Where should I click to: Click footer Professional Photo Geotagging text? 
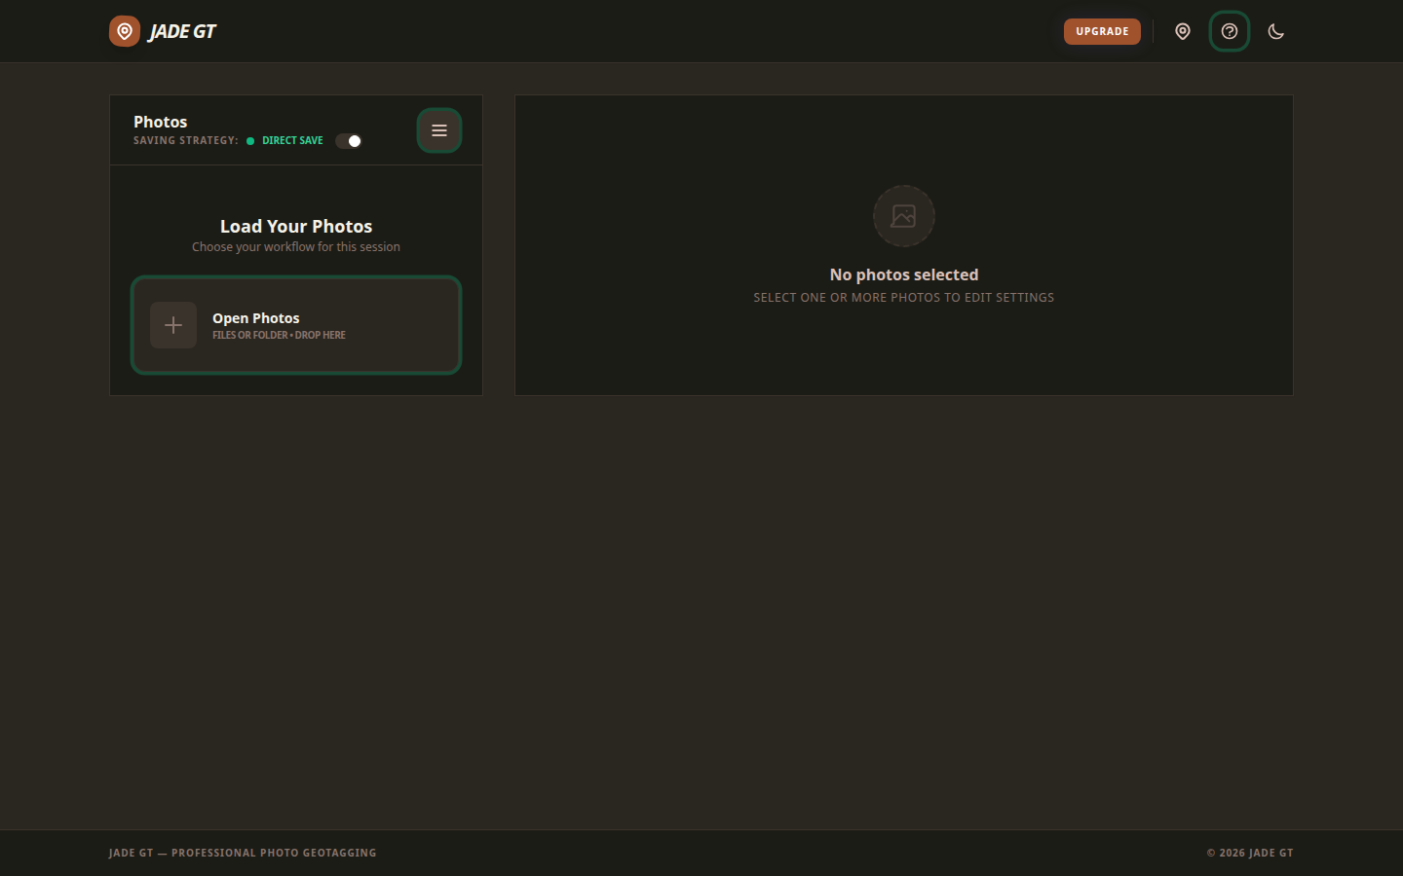pyautogui.click(x=243, y=853)
